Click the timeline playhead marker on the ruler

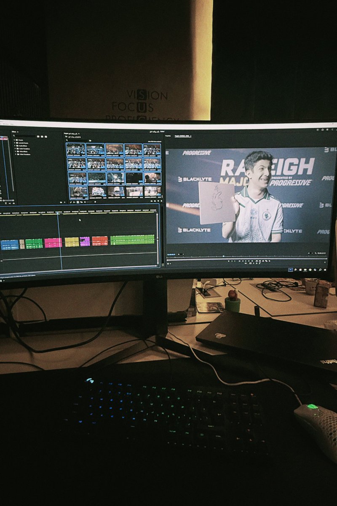[58, 213]
